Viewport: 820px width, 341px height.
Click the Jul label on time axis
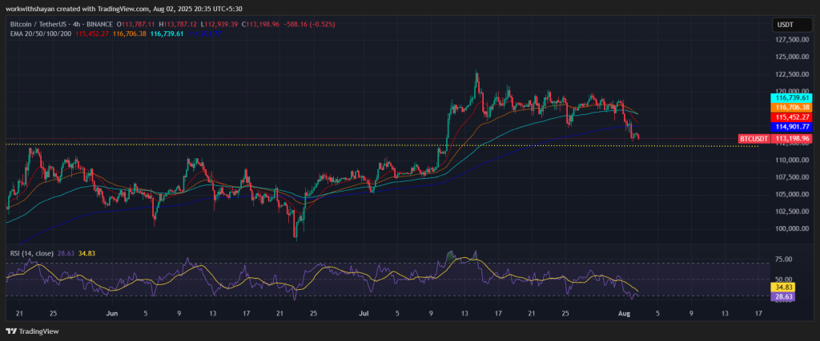tap(364, 314)
